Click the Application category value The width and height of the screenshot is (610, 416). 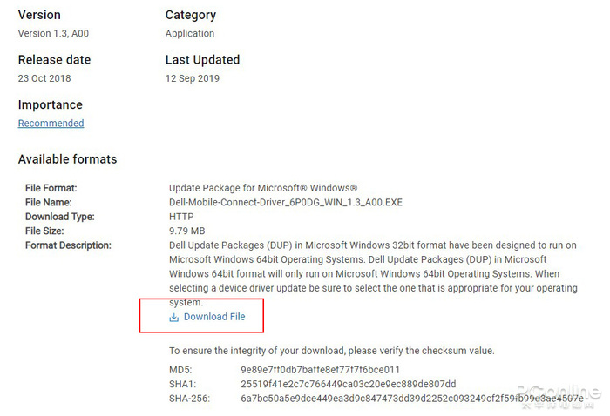click(190, 34)
